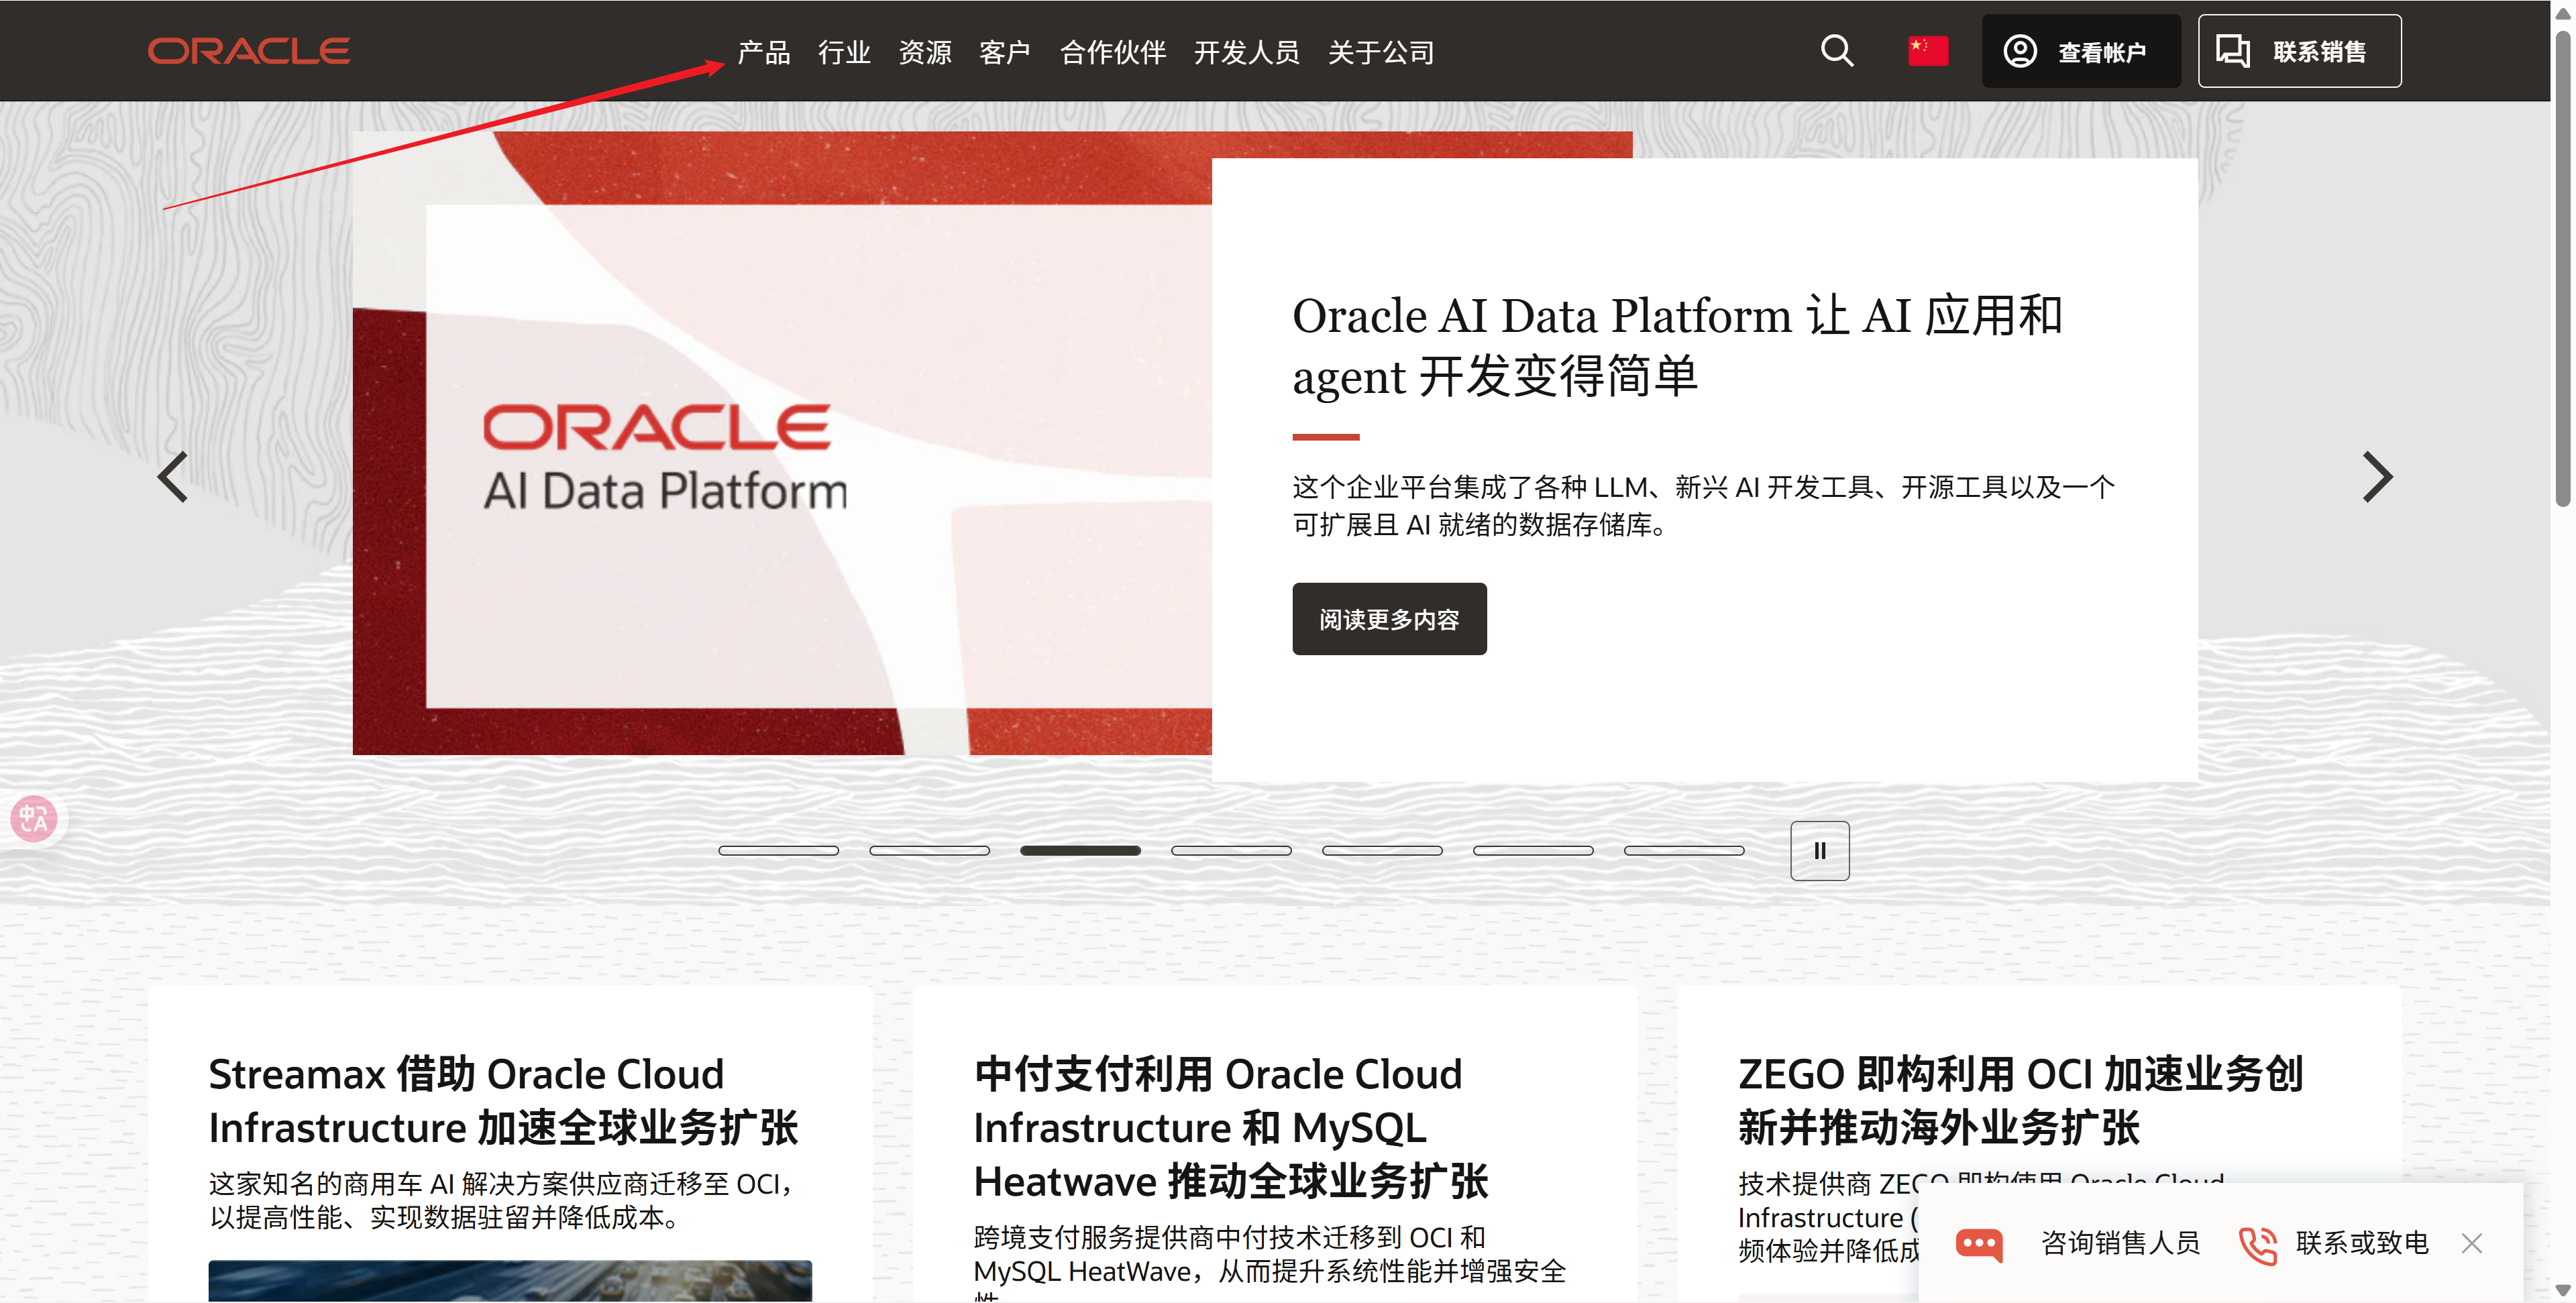Close the sales contact popup

(x=2472, y=1243)
